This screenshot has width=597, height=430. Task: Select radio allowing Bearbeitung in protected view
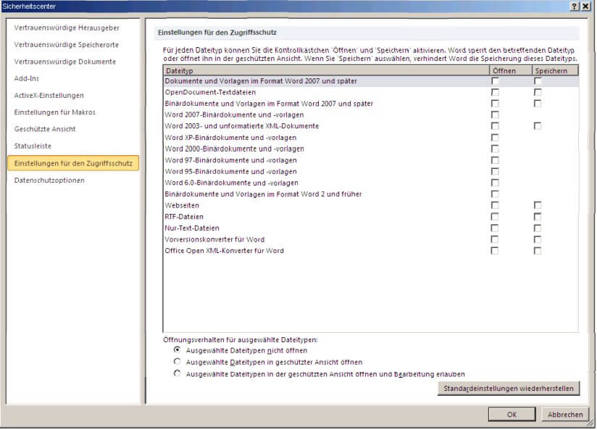tap(178, 373)
